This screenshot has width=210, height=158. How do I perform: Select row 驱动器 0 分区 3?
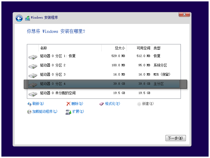tap(104, 75)
